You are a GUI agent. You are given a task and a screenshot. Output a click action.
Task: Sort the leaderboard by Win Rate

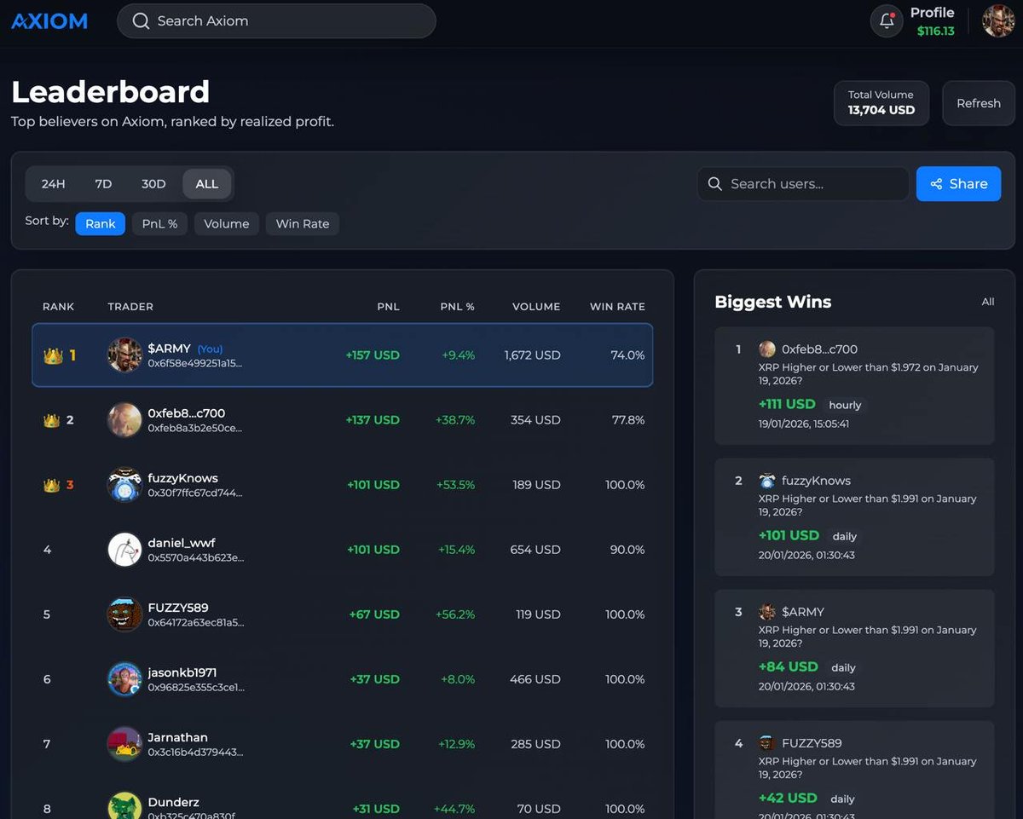(302, 223)
